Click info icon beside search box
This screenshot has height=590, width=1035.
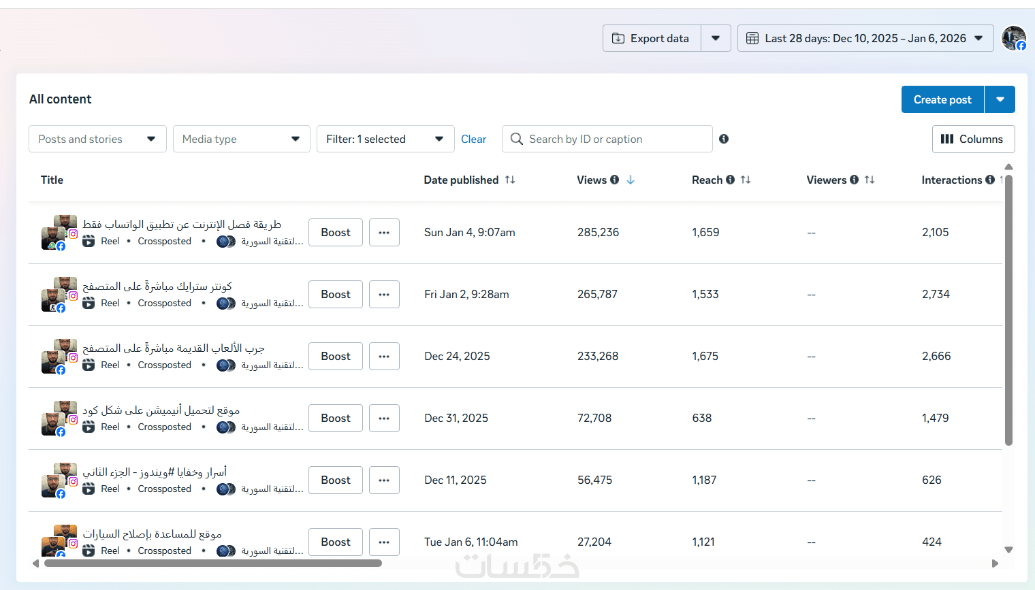click(x=724, y=139)
